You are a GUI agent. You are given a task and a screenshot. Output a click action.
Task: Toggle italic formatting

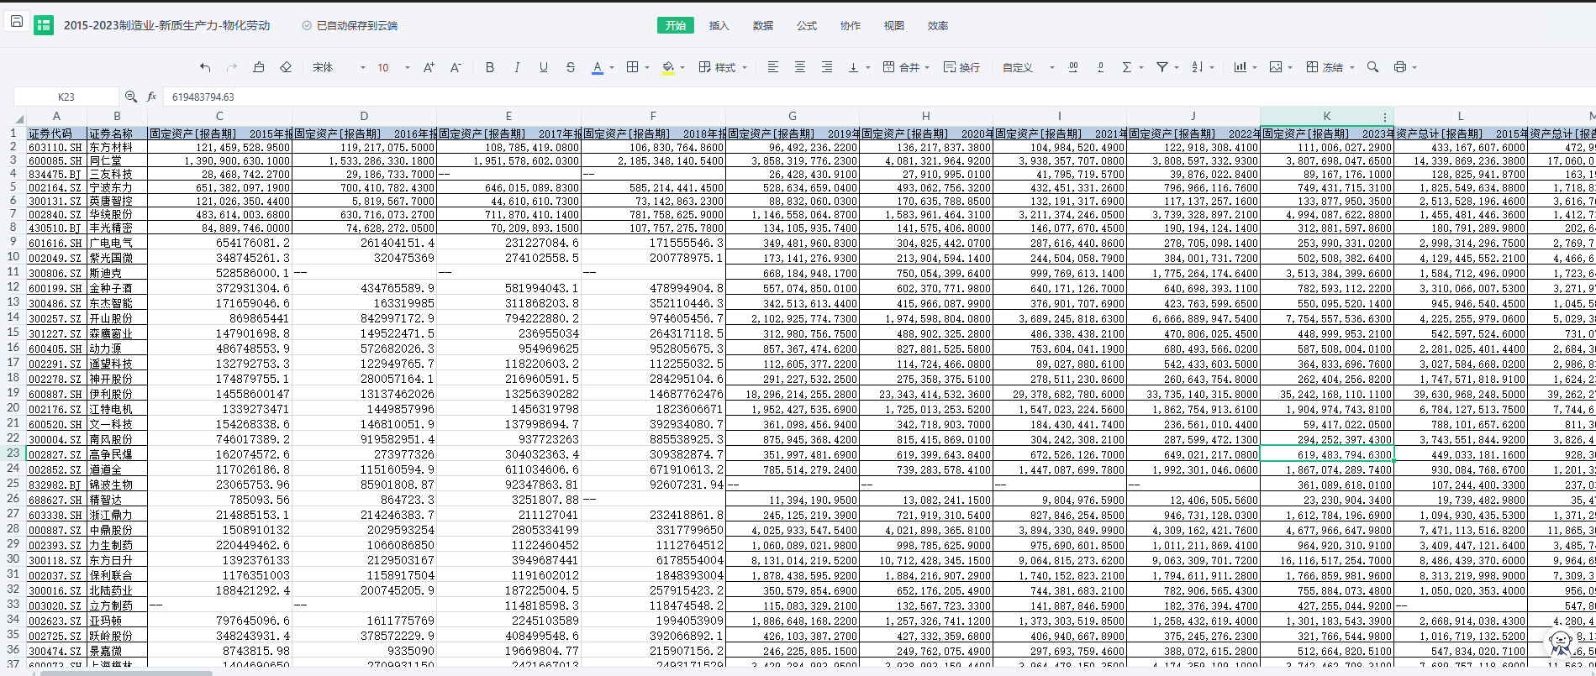(517, 67)
